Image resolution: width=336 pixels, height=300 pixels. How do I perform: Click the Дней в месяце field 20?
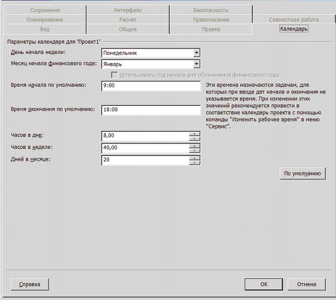[145, 160]
